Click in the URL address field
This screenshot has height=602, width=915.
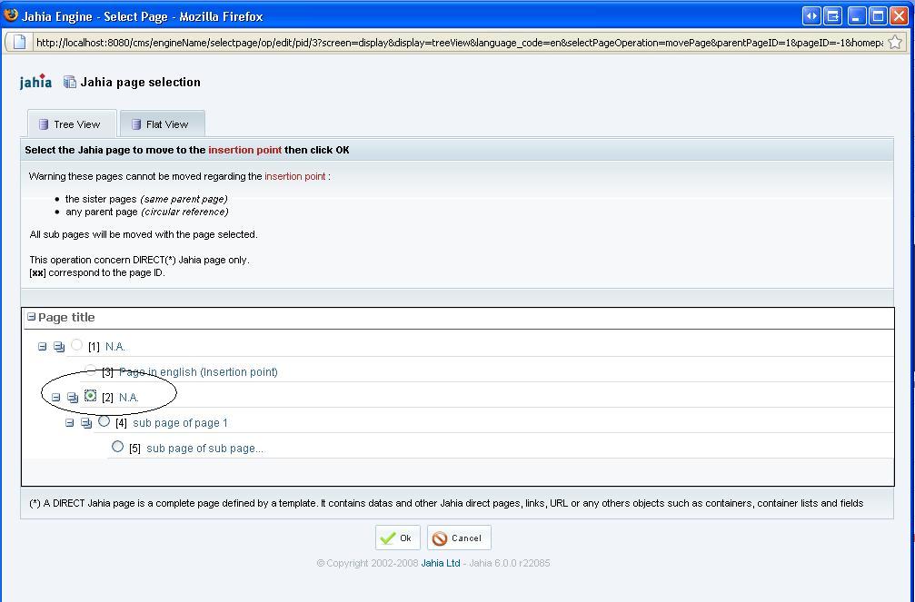pyautogui.click(x=459, y=42)
